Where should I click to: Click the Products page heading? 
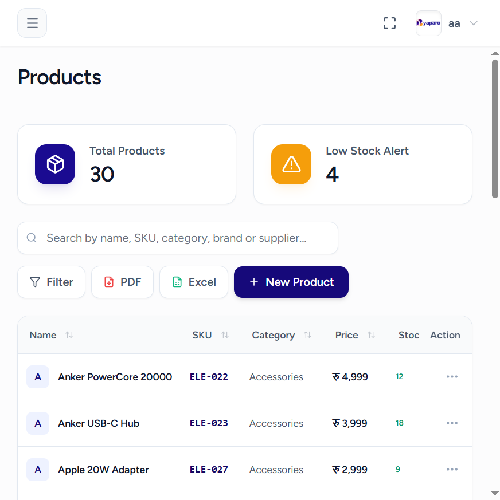(60, 77)
